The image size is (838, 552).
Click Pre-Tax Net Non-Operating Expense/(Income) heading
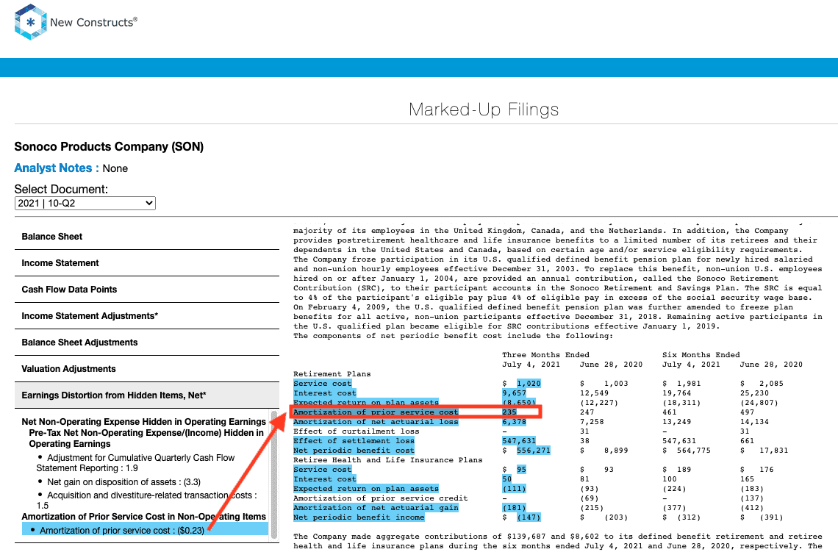coord(146,438)
